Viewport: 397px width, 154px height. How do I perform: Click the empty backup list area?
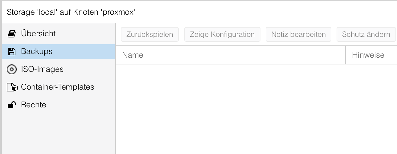point(256,107)
